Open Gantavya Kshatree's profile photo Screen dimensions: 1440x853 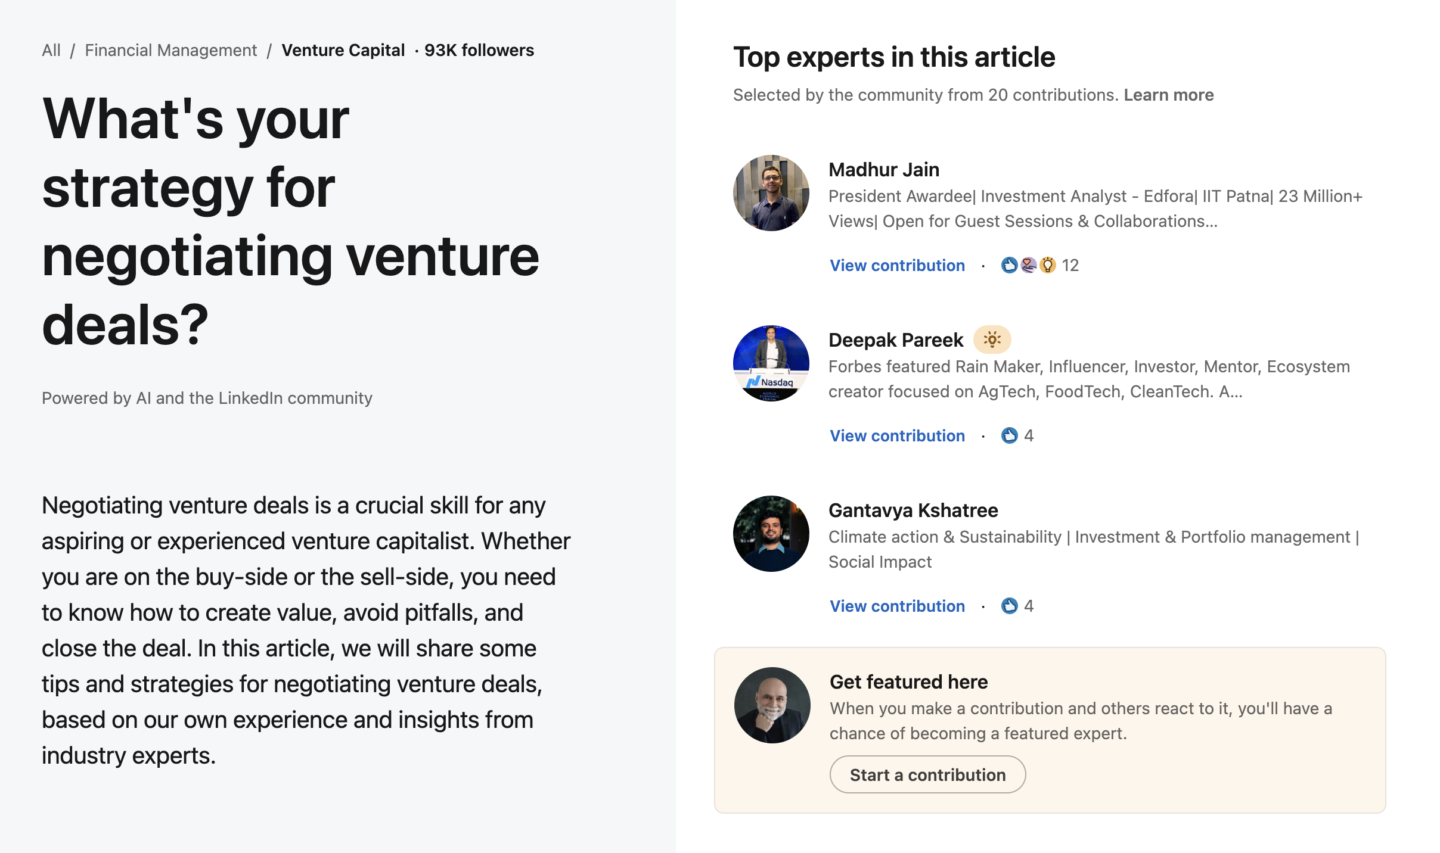click(771, 534)
